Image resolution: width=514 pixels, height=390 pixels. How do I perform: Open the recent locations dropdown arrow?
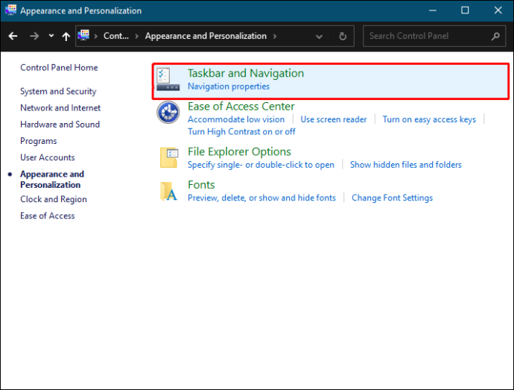(x=51, y=36)
